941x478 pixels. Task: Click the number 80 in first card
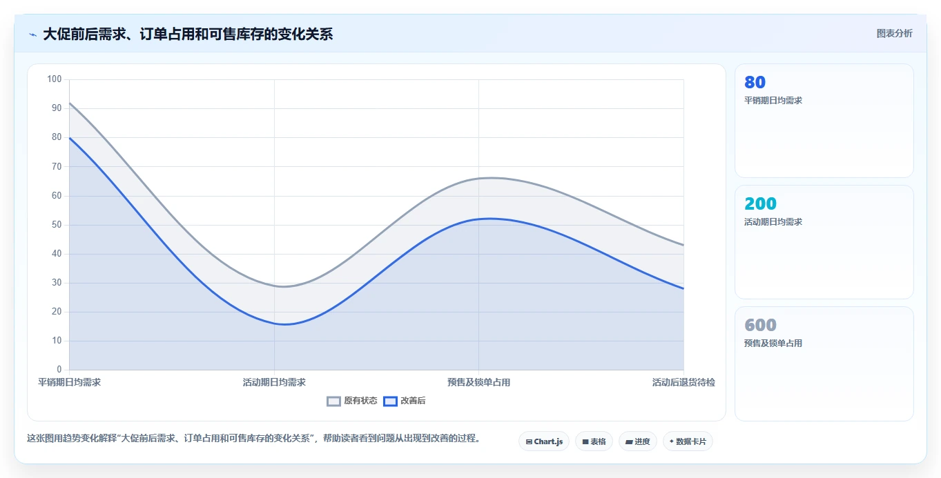pyautogui.click(x=755, y=82)
